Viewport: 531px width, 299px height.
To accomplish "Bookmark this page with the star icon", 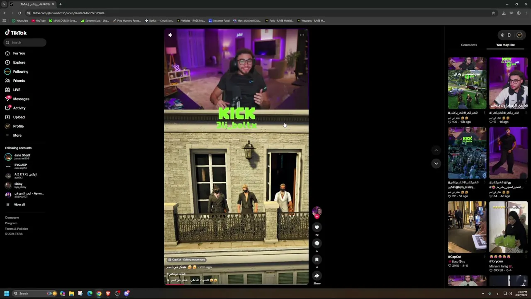I will pyautogui.click(x=493, y=13).
